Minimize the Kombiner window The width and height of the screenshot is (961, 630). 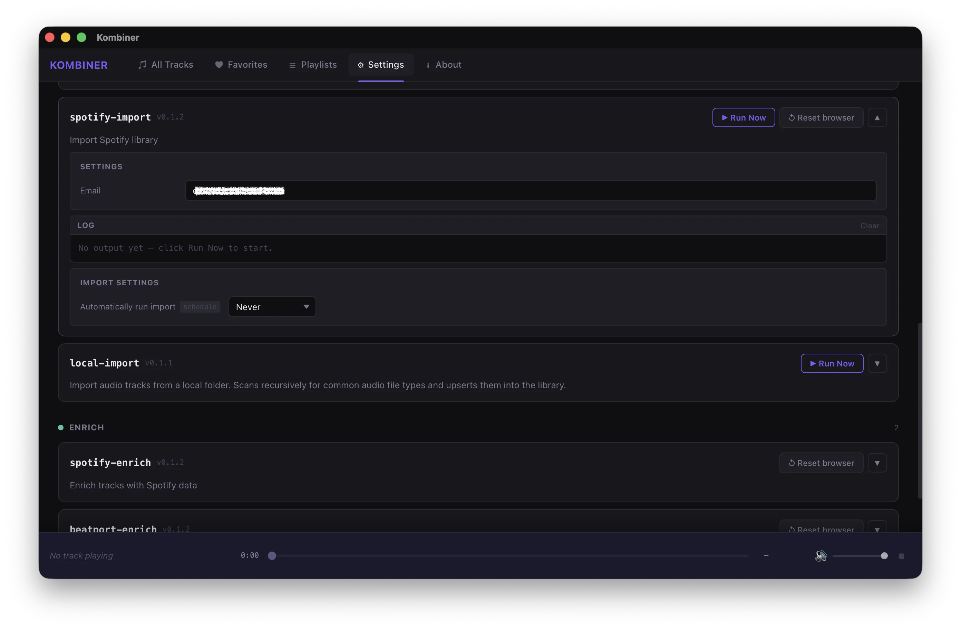pos(65,38)
